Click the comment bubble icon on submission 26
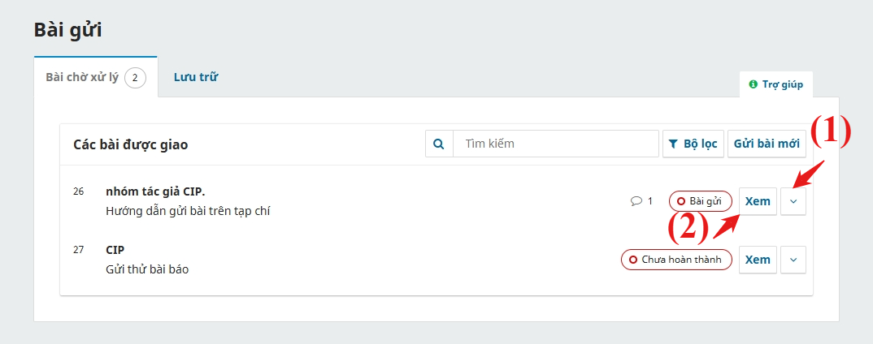The image size is (873, 344). [636, 201]
